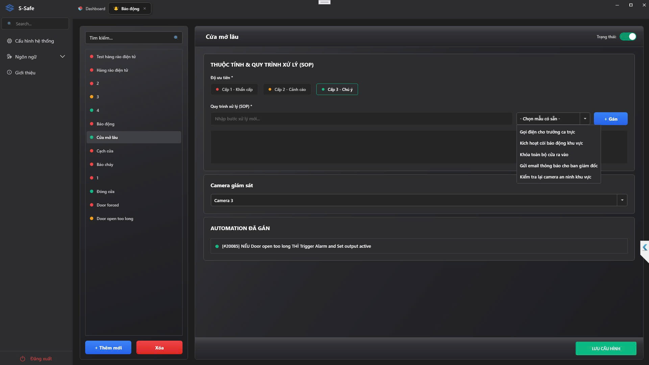This screenshot has height=365, width=649.
Task: Click the + Thêm mới button
Action: [108, 347]
